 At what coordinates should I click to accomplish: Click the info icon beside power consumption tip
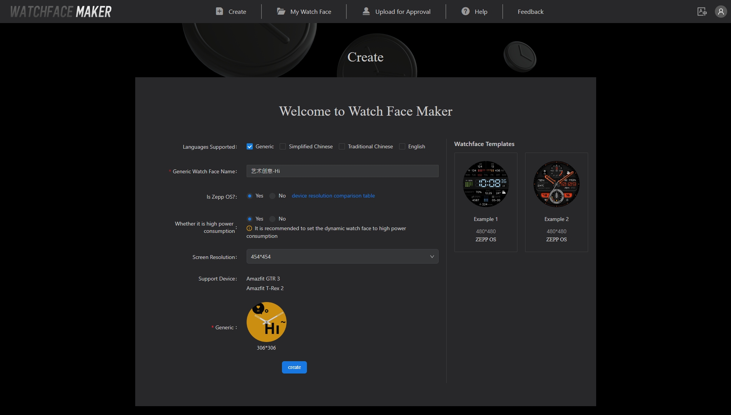click(249, 228)
